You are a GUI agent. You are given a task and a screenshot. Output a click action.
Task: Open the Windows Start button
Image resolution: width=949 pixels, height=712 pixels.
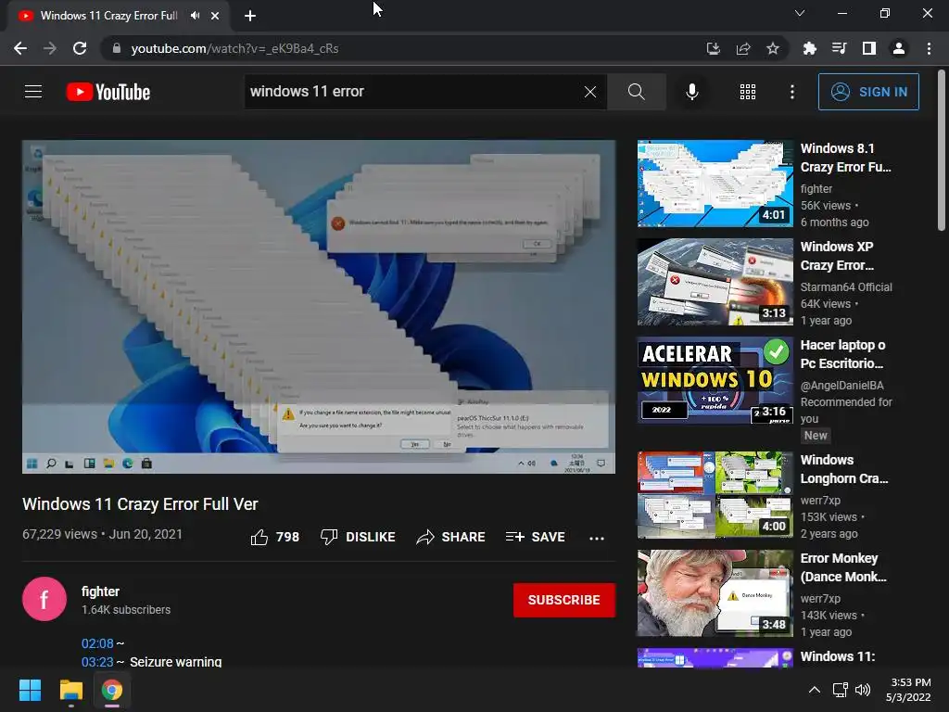pos(30,690)
